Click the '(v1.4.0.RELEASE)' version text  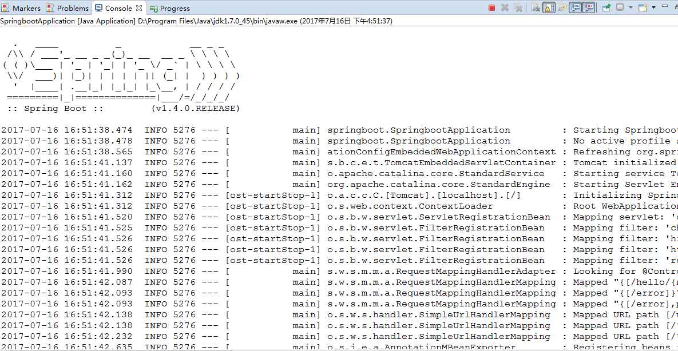[x=196, y=109]
